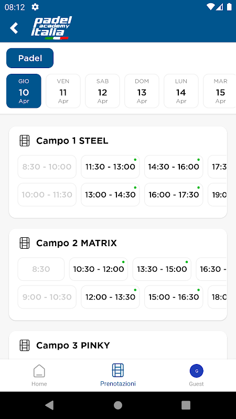Tap the back arrow in header
This screenshot has width=236, height=419.
pos(14,28)
